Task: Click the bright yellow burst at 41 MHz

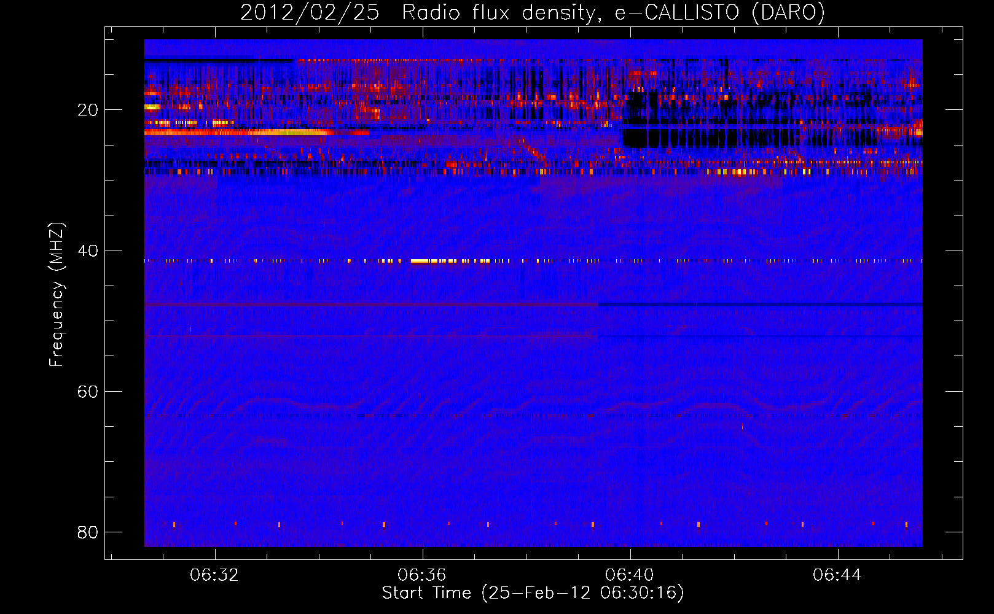Action: pos(450,261)
